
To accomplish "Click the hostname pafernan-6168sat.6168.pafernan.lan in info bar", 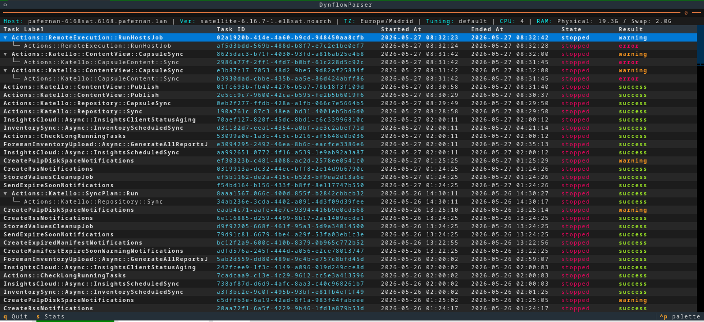I will (97, 21).
